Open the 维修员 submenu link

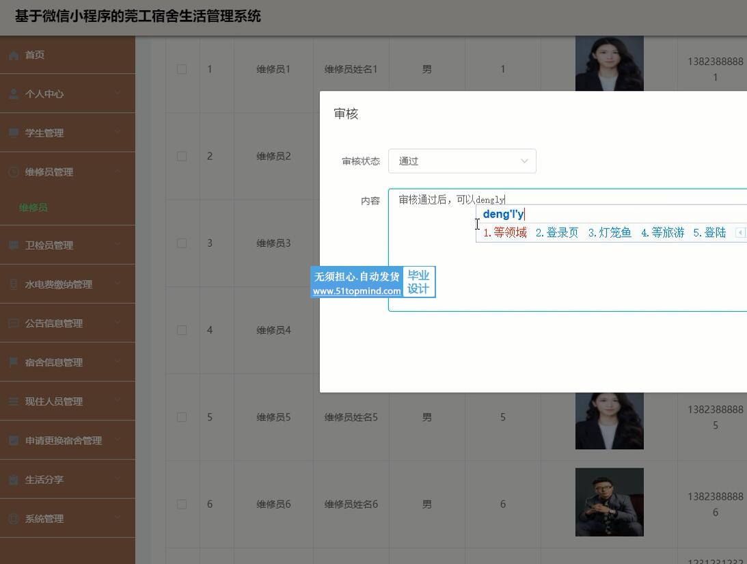tap(33, 207)
